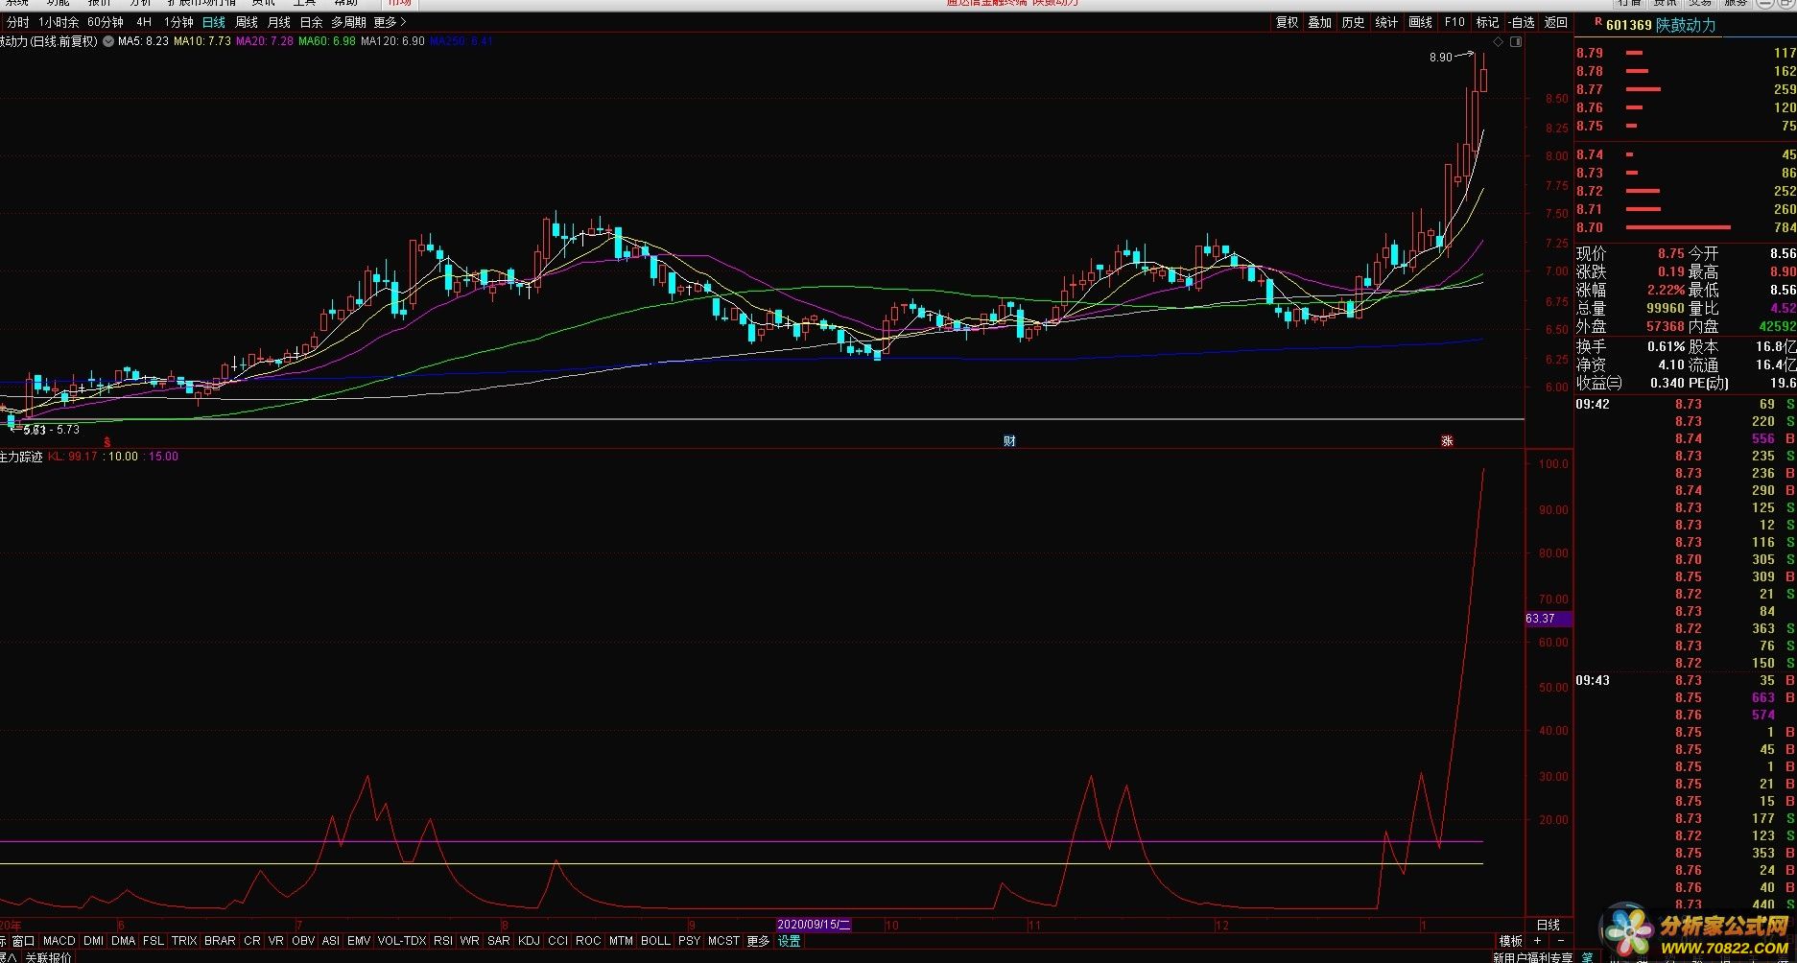Viewport: 1797px width, 963px height.
Task: Select the ROC indicator
Action: click(588, 941)
